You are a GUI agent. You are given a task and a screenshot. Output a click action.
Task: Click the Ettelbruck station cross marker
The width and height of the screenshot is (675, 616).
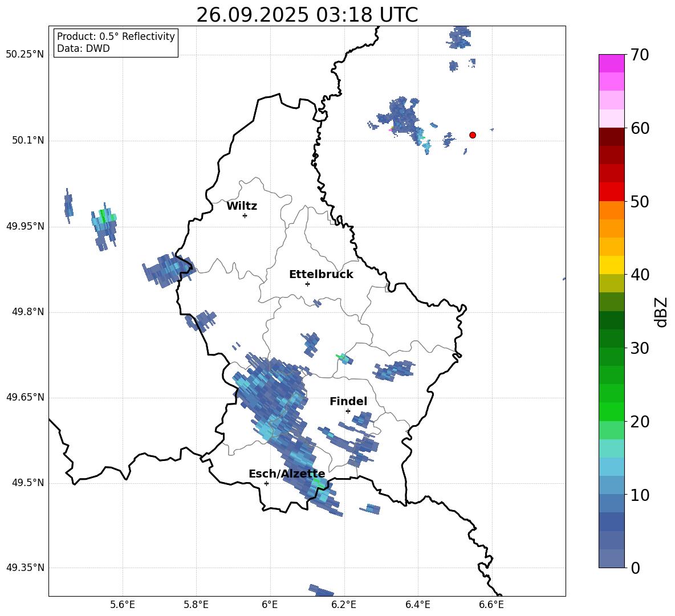[307, 284]
